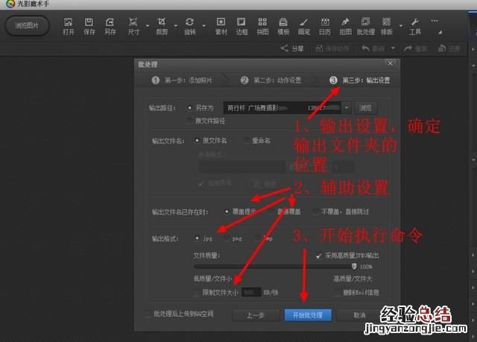Open the 素材 (Material) tool

(221, 26)
